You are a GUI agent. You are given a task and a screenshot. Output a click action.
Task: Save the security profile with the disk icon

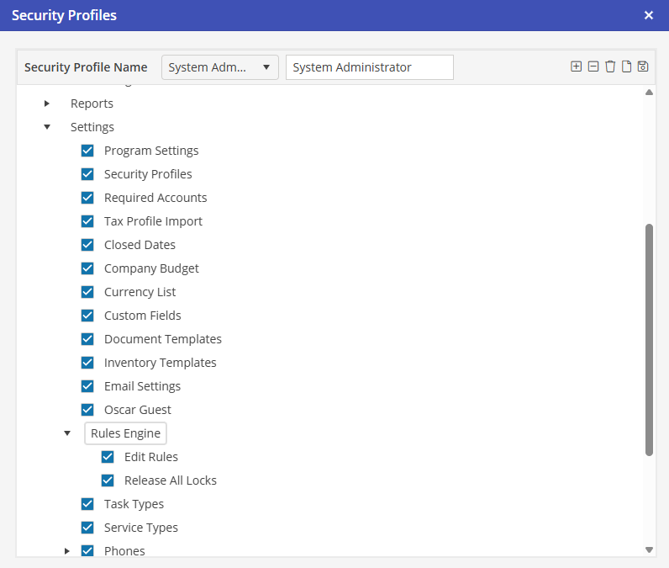(x=643, y=67)
